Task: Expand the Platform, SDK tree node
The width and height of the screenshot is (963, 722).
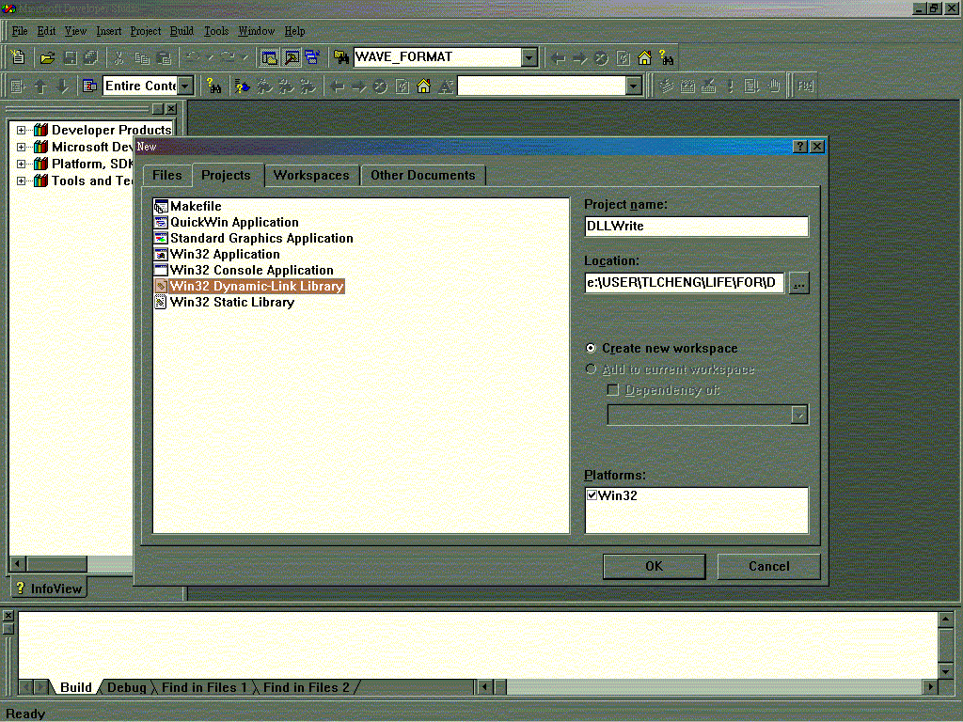Action: (21, 164)
